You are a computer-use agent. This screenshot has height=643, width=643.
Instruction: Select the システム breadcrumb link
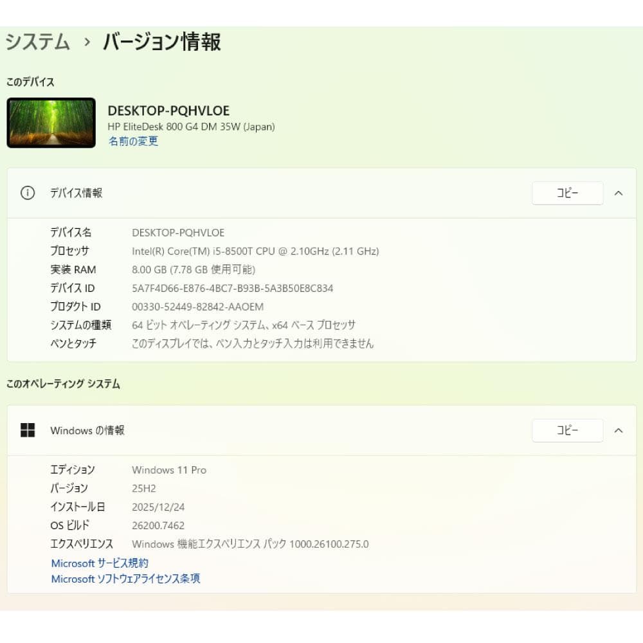pyautogui.click(x=36, y=41)
